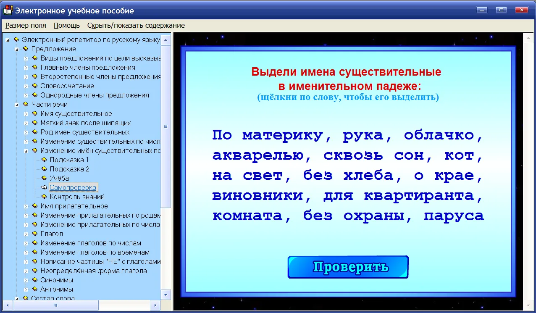Click book icon of Второстепенные члены предложения
Screen dimensions: 536x313
[35, 76]
